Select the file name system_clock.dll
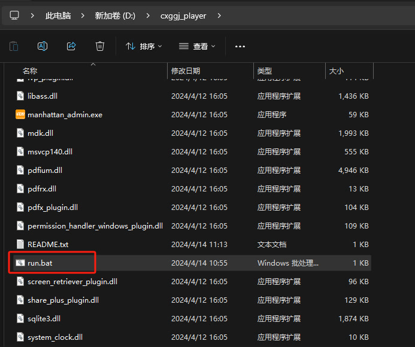415x347 pixels. (x=54, y=337)
